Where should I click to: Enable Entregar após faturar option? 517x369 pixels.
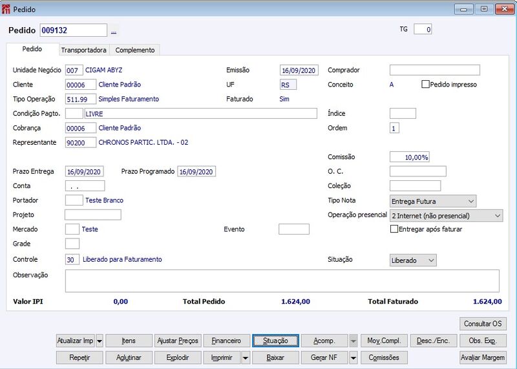coord(394,229)
